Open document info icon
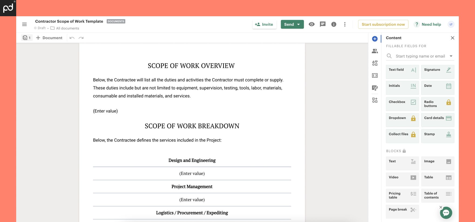This screenshot has width=475, height=222. click(334, 24)
